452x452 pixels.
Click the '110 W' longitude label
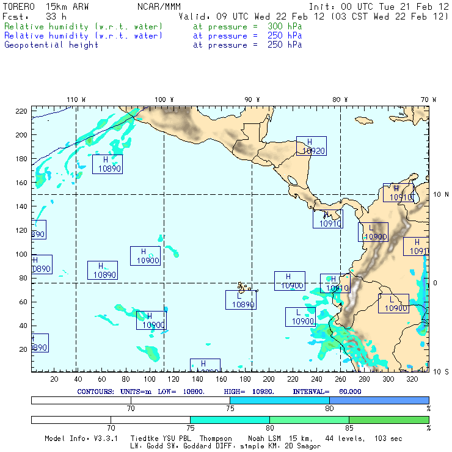pos(76,100)
